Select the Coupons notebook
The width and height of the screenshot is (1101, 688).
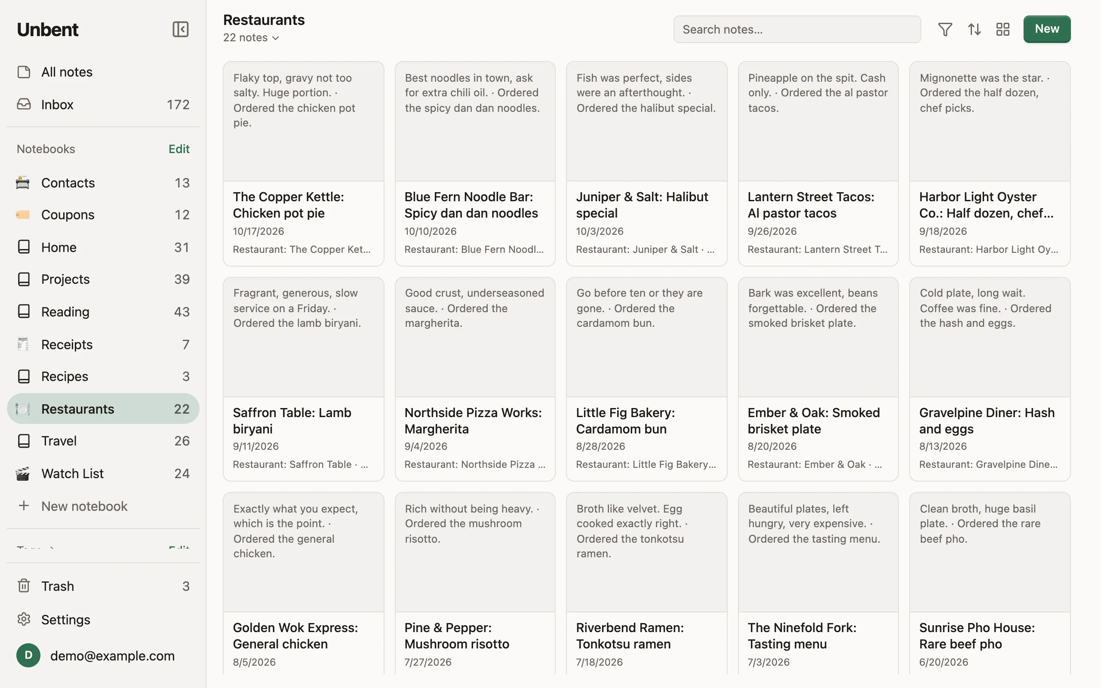[x=103, y=215]
